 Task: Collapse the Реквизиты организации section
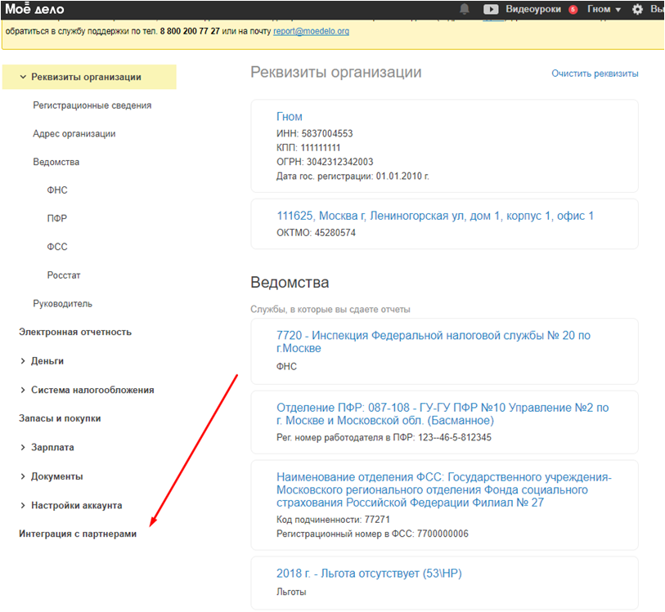click(23, 77)
